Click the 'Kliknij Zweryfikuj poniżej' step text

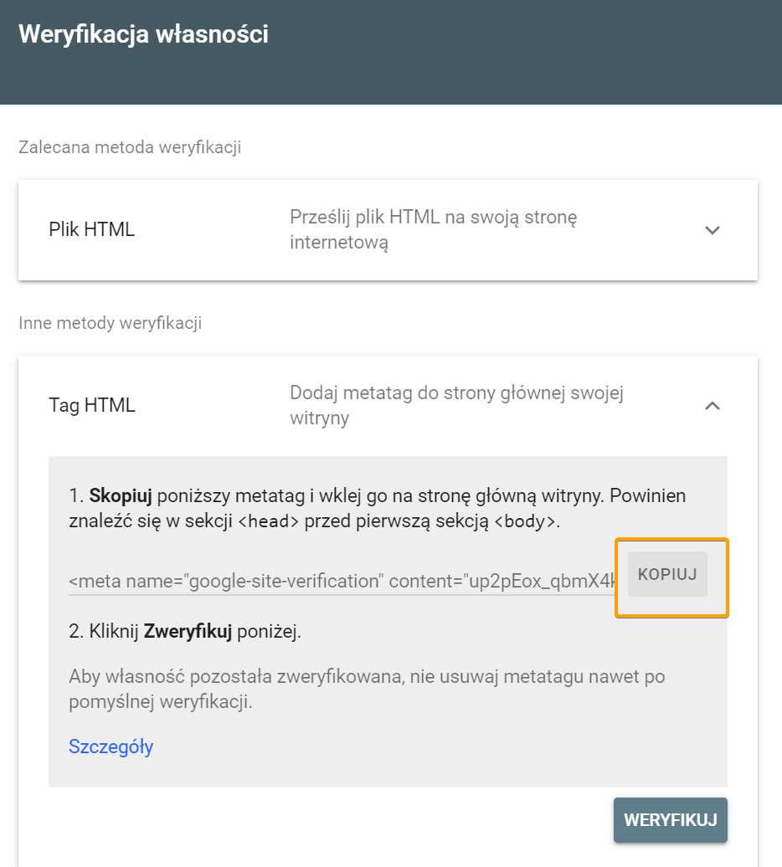(x=185, y=632)
